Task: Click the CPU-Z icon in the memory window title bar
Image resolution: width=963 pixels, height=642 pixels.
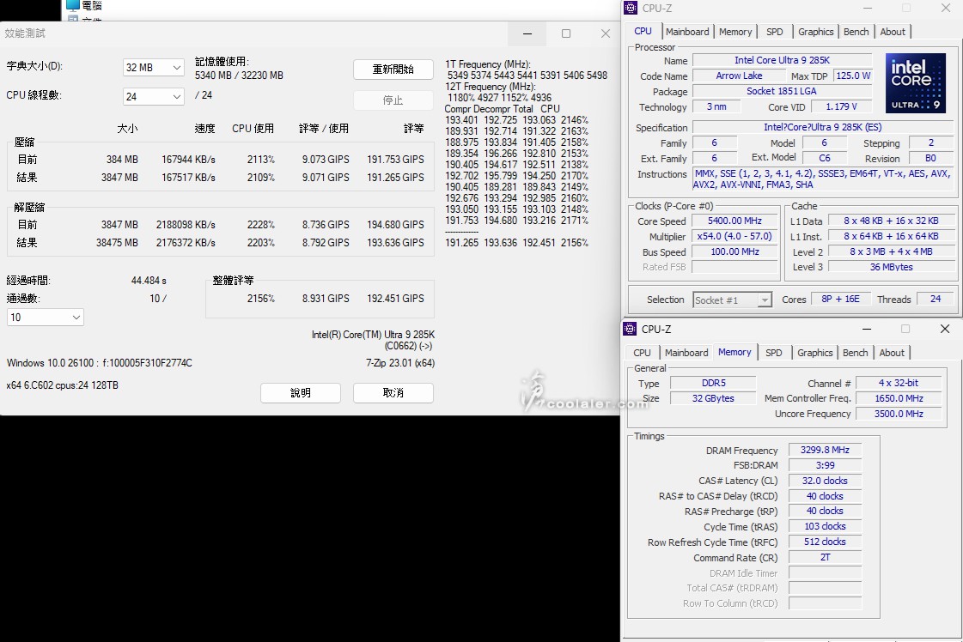Action: [x=631, y=329]
